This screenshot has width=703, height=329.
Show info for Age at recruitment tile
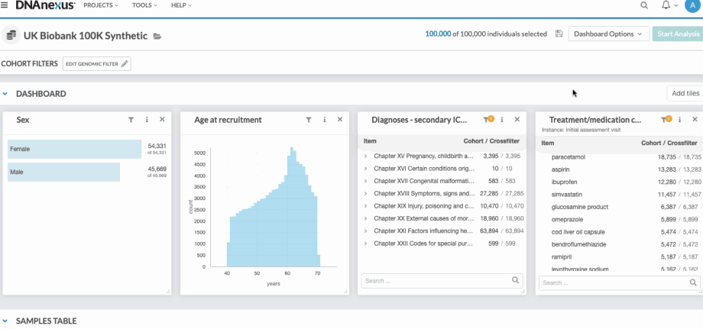324,120
